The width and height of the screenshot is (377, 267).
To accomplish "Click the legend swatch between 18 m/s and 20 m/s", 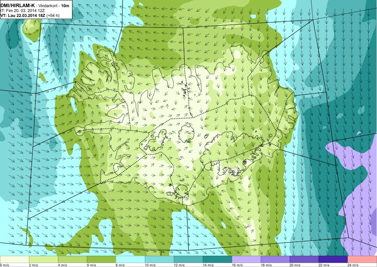I will point(275,259).
